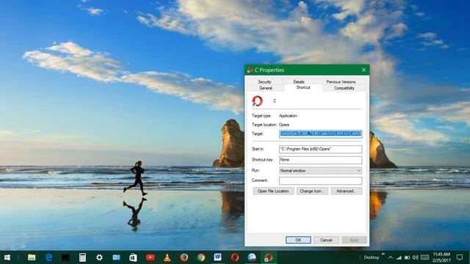Open the Windows Store taskbar icon
This screenshot has height=264, width=470.
click(133, 257)
